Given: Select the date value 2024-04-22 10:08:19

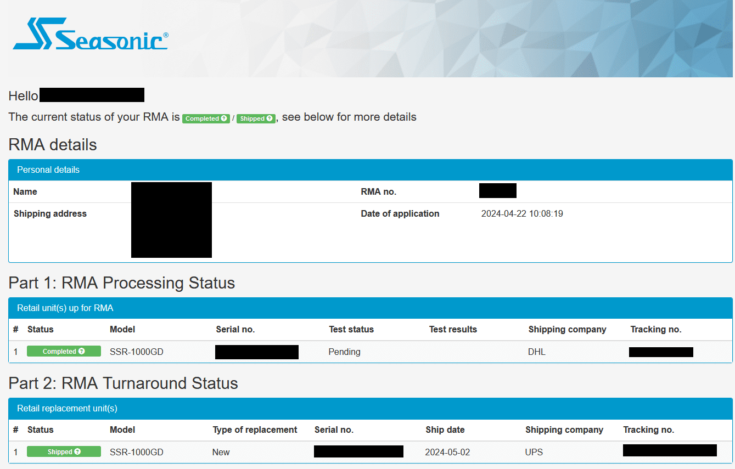Looking at the screenshot, I should 522,214.
